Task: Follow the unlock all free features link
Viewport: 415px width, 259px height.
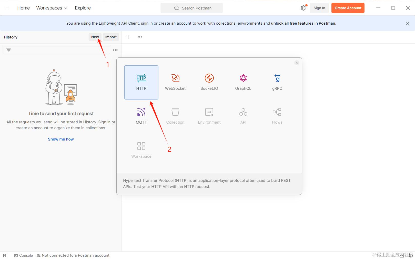Action: click(x=303, y=23)
